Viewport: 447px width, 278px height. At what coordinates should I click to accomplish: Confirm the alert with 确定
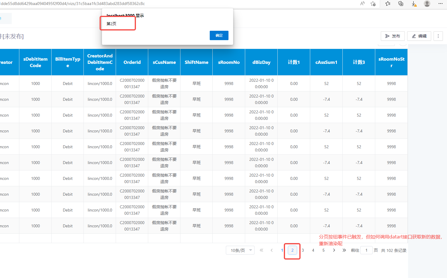219,35
